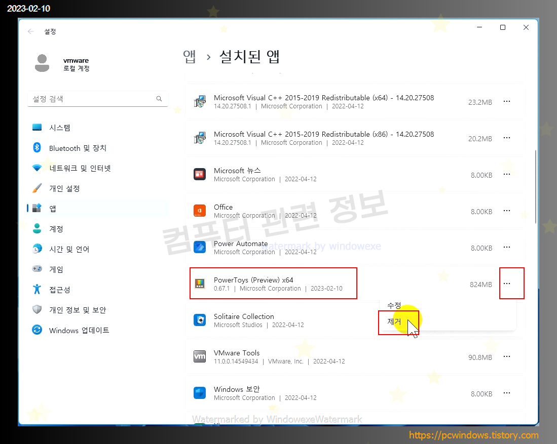Open the three-dot menu for Windows 보안
This screenshot has height=444, width=557.
507,393
